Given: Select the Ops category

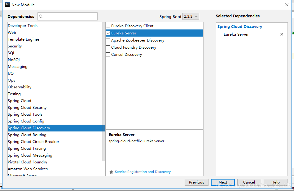Looking at the screenshot, I should click(x=55, y=80).
